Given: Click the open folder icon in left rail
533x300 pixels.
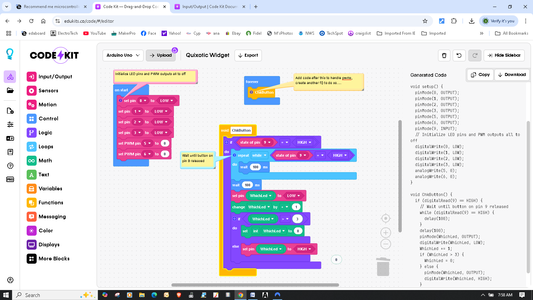Looking at the screenshot, I should 10,91.
